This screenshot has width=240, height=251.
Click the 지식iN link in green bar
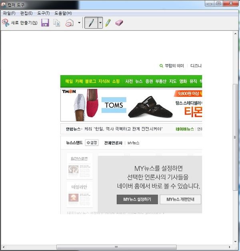pos(104,81)
